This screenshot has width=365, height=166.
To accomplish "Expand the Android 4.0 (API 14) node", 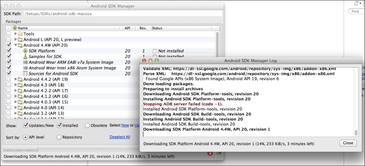I will point(16,108).
